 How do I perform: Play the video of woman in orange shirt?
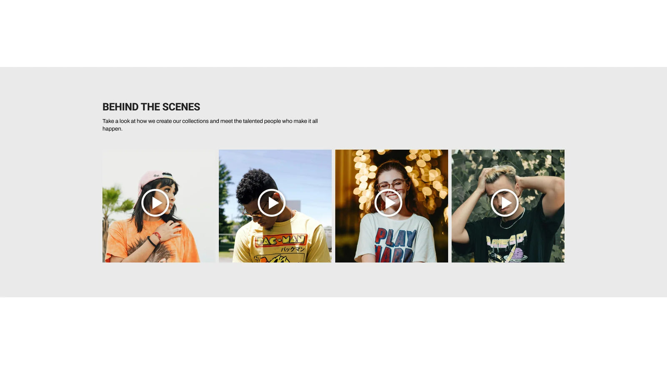coord(155,203)
